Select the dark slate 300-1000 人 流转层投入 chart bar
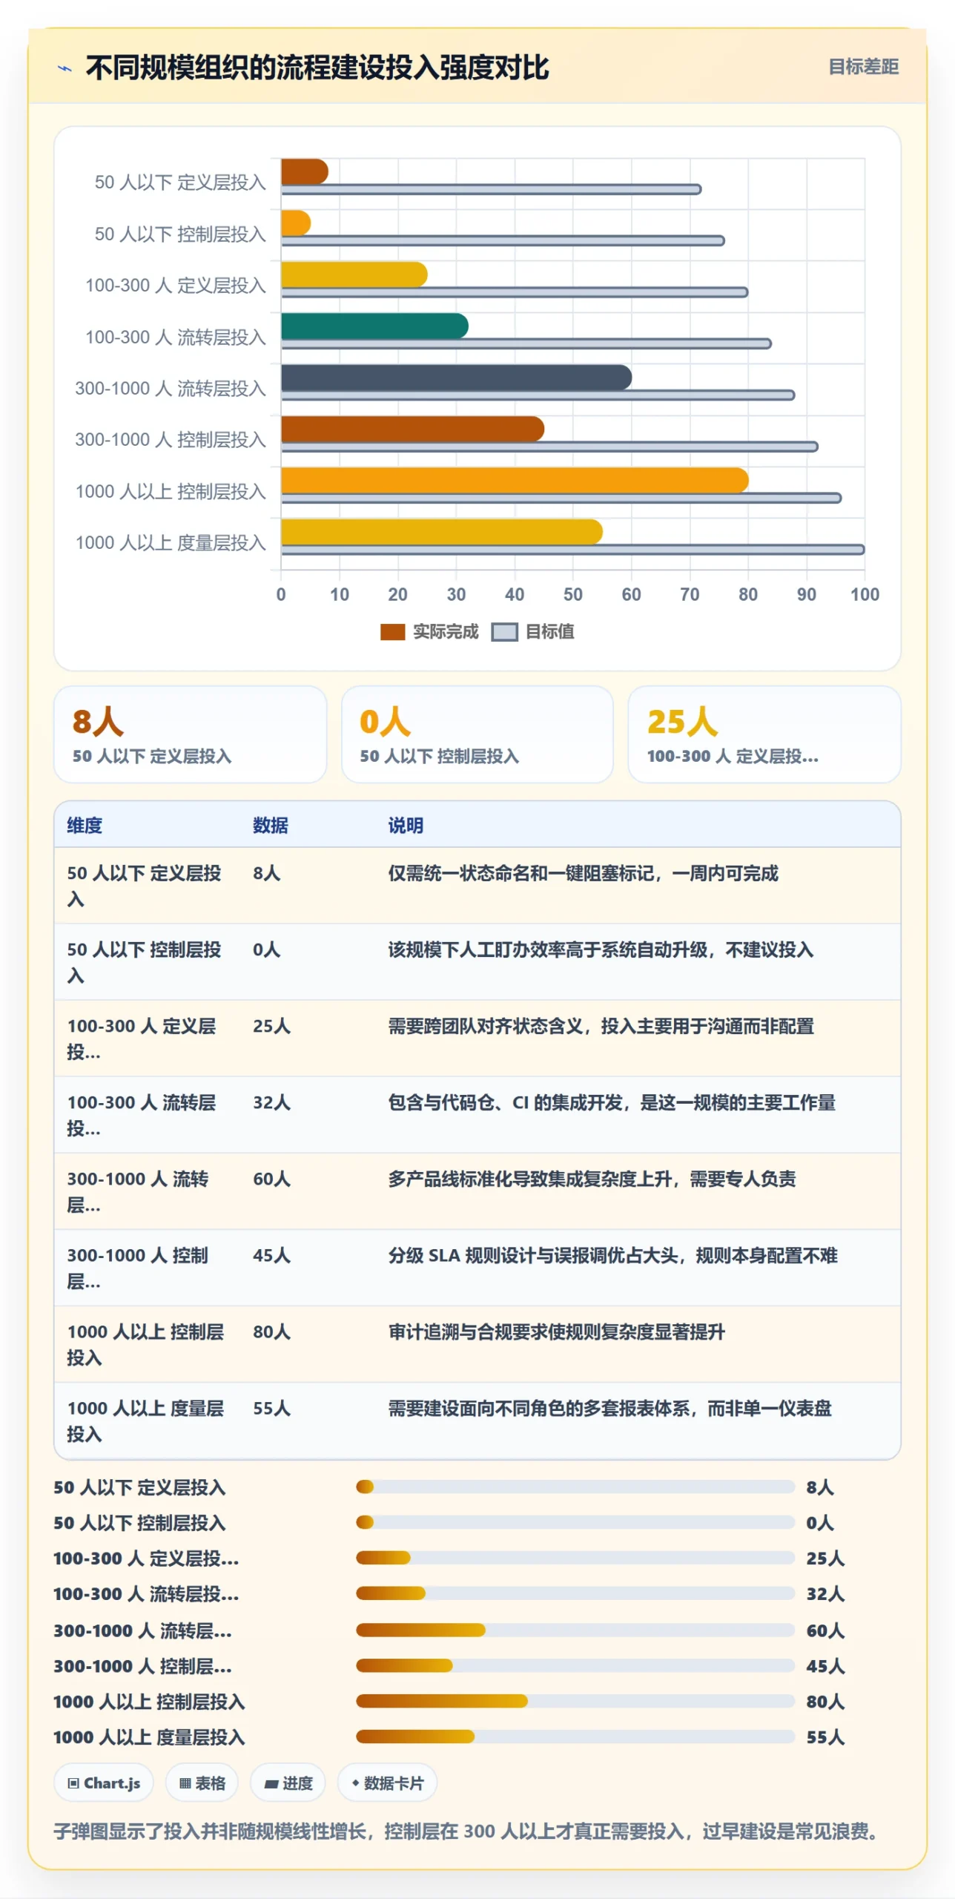The width and height of the screenshot is (955, 1899). click(x=456, y=377)
